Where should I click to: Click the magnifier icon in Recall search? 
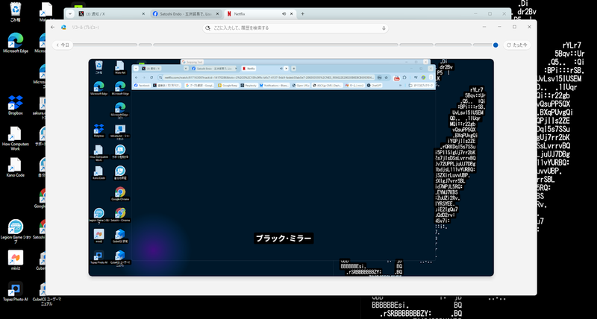207,28
